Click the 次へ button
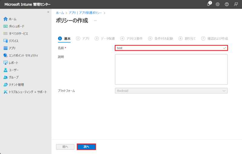This screenshot has height=154, width=242. tap(86, 147)
